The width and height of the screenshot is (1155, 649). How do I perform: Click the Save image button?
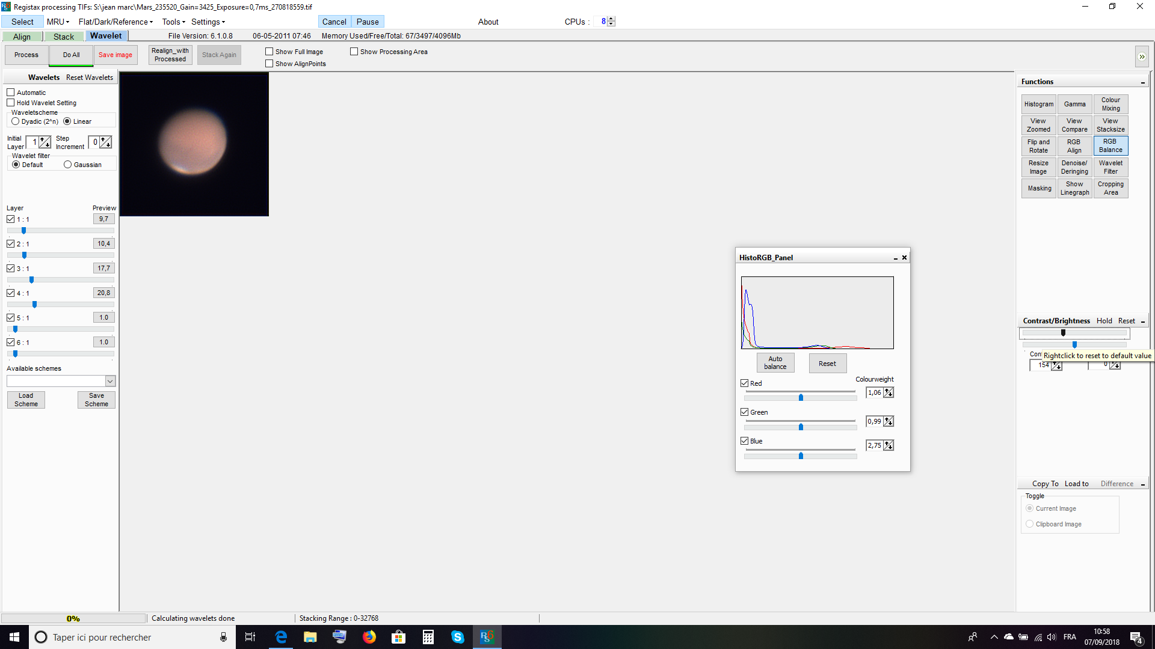115,55
